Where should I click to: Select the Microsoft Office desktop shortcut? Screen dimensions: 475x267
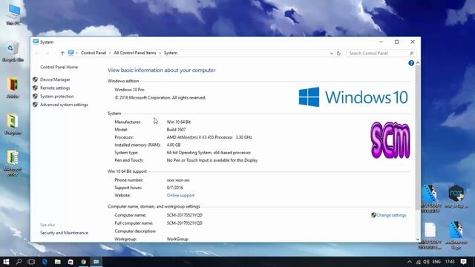pos(13,163)
